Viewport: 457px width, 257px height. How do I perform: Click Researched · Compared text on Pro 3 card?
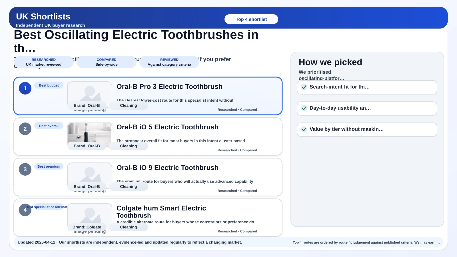237,110
